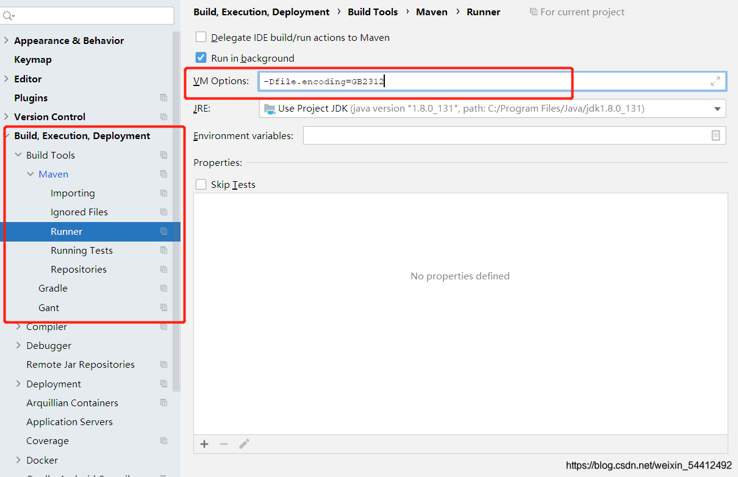Screen dimensions: 738x477
Task: Click project-level icon next to Remote Jar Repositories
Action: [x=163, y=364]
